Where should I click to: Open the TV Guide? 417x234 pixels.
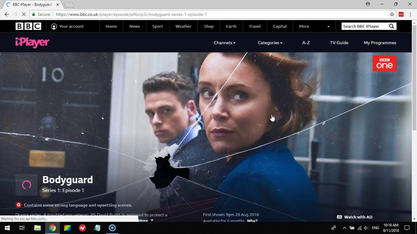pos(339,43)
